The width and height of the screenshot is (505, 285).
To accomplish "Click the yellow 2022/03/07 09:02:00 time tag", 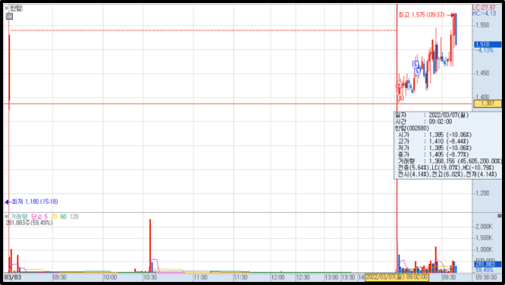I will (x=397, y=277).
